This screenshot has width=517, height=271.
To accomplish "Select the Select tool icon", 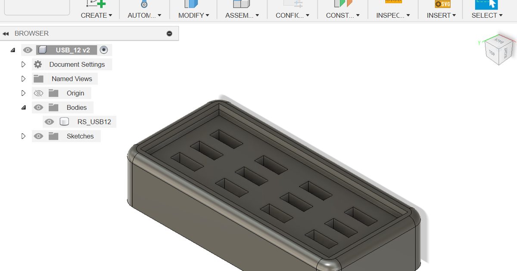I will [x=487, y=5].
